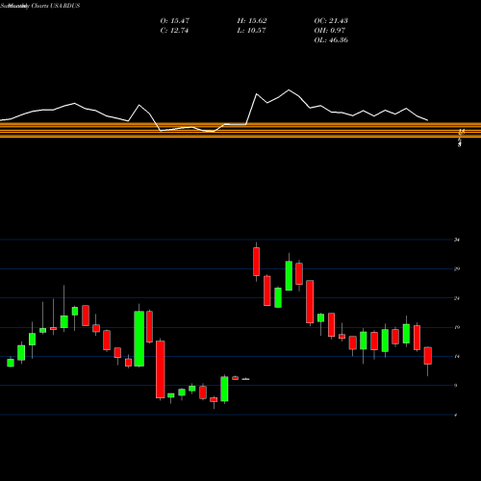This screenshot has width=481, height=481.
Task: Click the highest red candle near 34
Action: coord(256,262)
